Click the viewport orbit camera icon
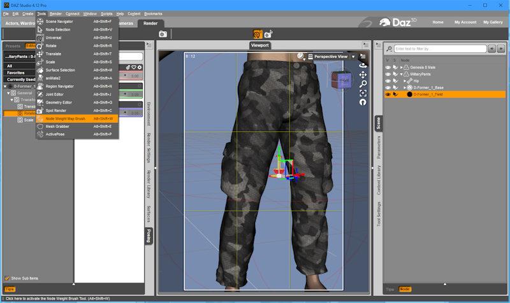510x303 pixels. coord(363,66)
